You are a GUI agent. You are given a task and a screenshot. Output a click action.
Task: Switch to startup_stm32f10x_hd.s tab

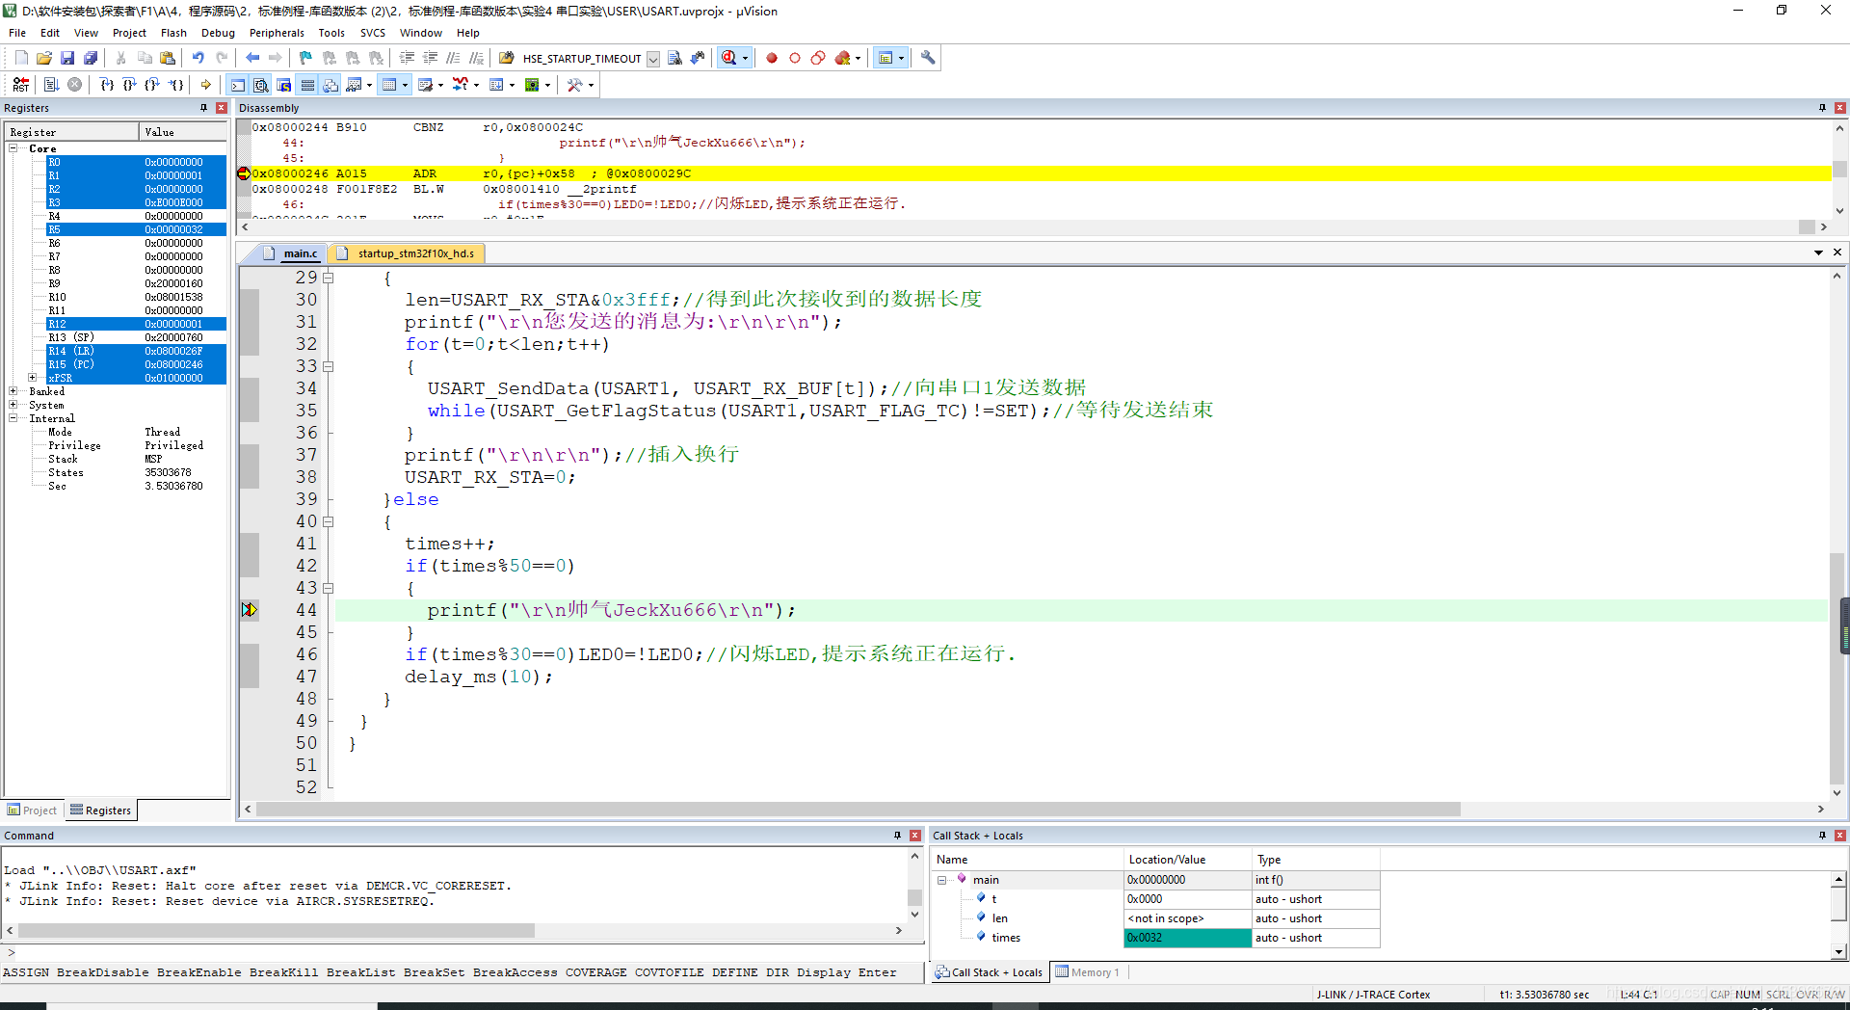click(407, 253)
